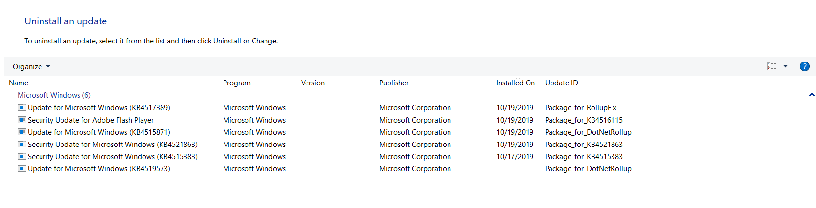Select Update for Microsoft Windows (KB4519573)
This screenshot has height=208, width=816.
coord(99,169)
